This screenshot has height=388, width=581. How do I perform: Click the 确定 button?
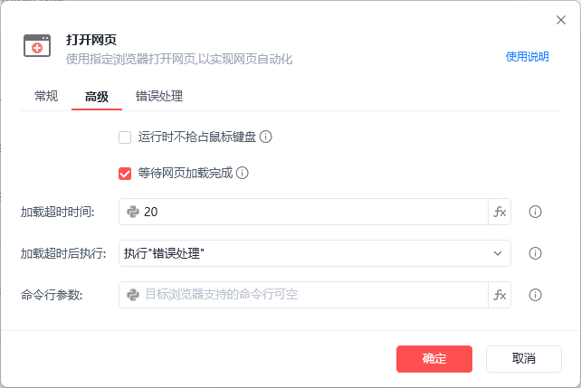[x=434, y=358]
